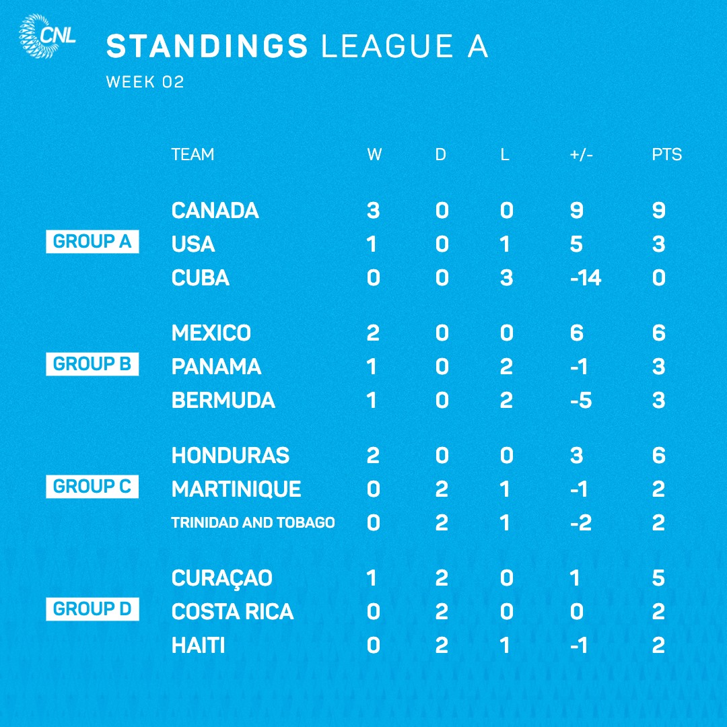The height and width of the screenshot is (727, 727).
Task: Click the D column header
Action: pos(441,154)
